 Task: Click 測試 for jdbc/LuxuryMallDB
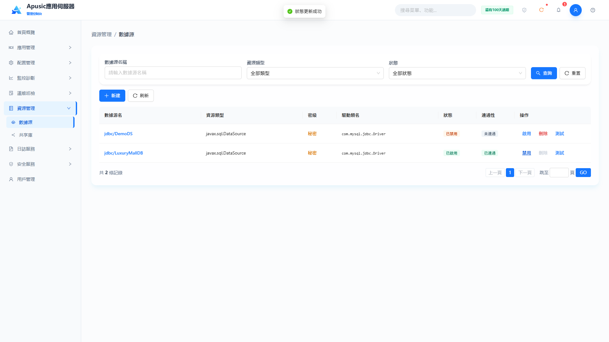[x=560, y=153]
